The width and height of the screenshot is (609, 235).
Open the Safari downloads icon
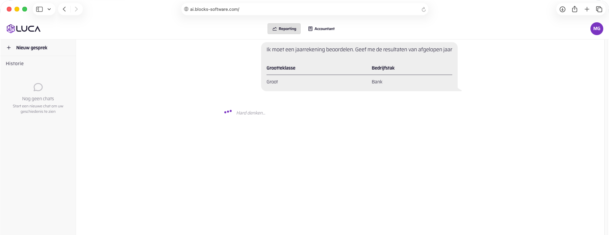(x=562, y=9)
